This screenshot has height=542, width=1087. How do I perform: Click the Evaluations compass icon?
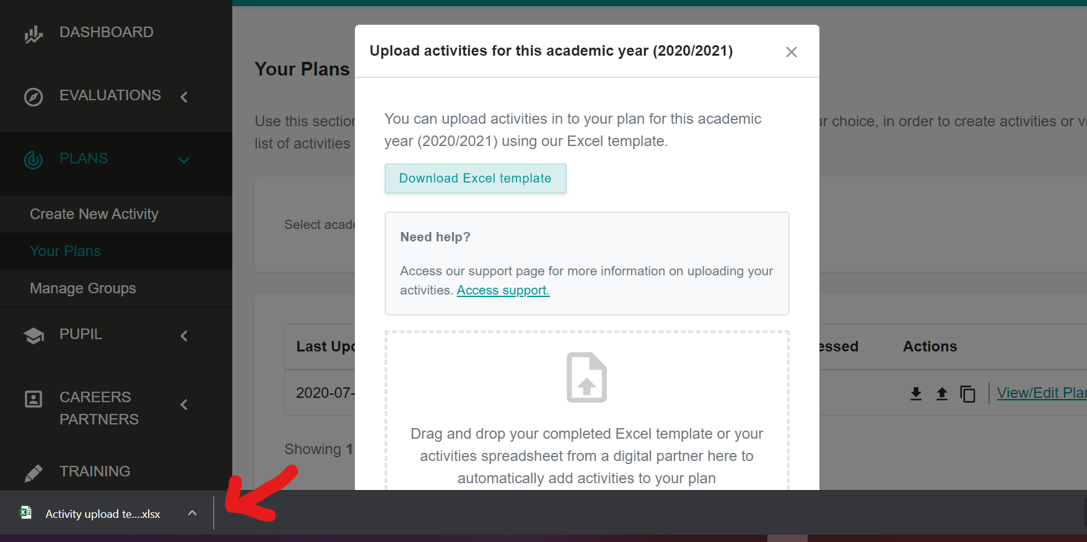[33, 97]
